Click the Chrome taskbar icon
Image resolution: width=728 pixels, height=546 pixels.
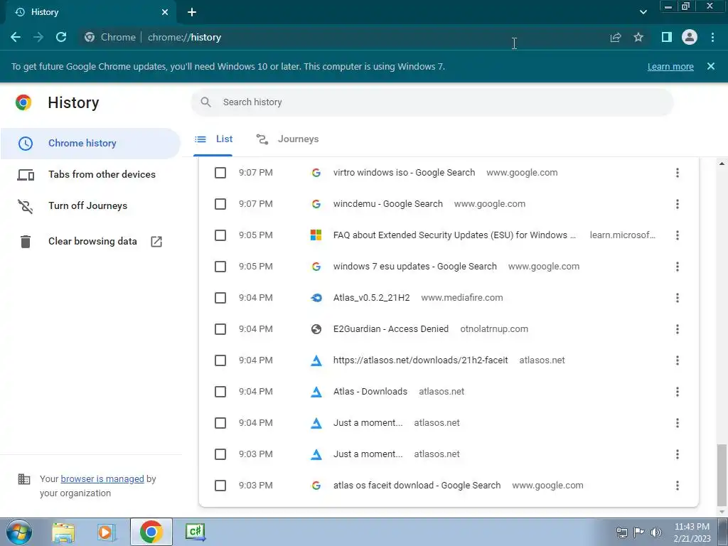click(151, 532)
